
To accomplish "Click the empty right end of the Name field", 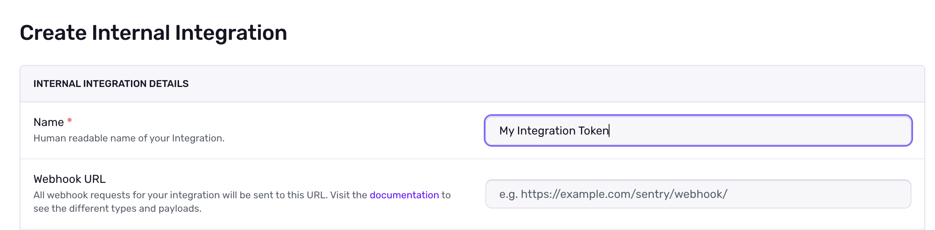I will (x=854, y=130).
